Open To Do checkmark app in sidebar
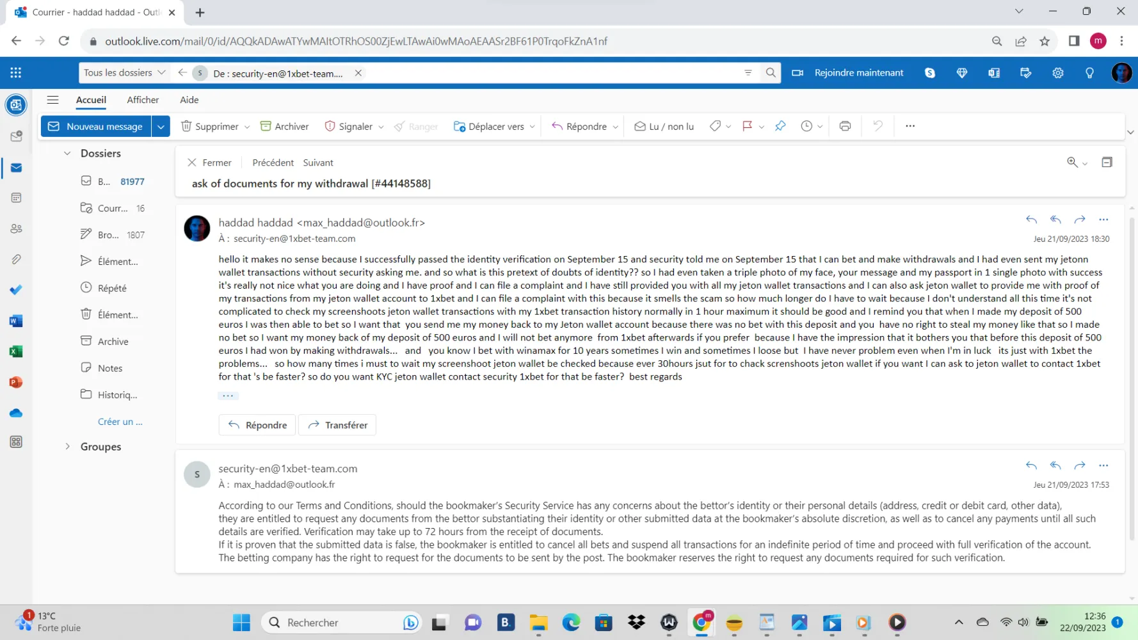Screen dimensions: 1138x640 coord(17,290)
